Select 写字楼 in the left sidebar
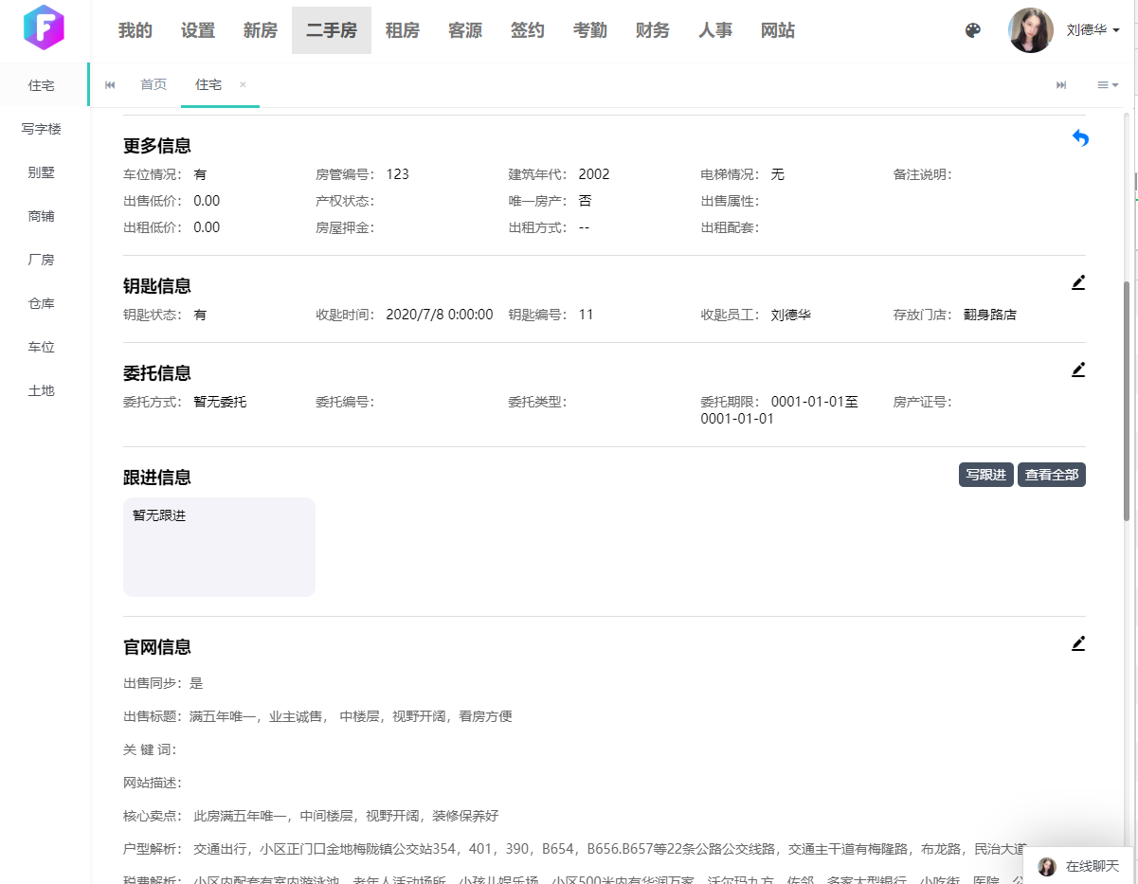 coord(42,129)
